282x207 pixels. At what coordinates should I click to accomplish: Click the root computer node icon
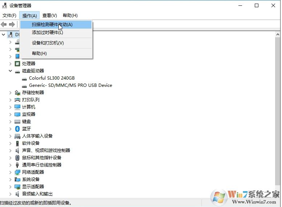pyautogui.click(x=11, y=34)
